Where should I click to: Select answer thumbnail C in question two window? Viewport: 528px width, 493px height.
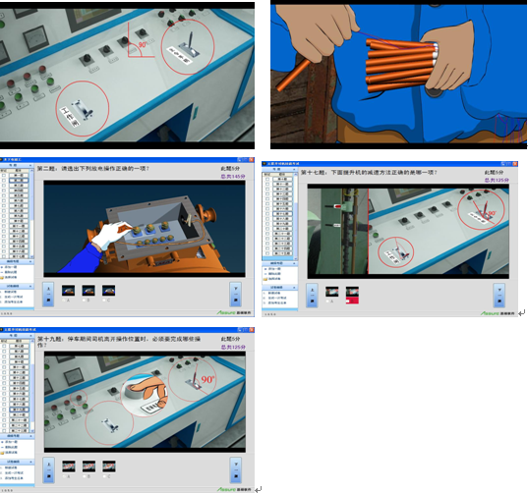[x=109, y=291]
